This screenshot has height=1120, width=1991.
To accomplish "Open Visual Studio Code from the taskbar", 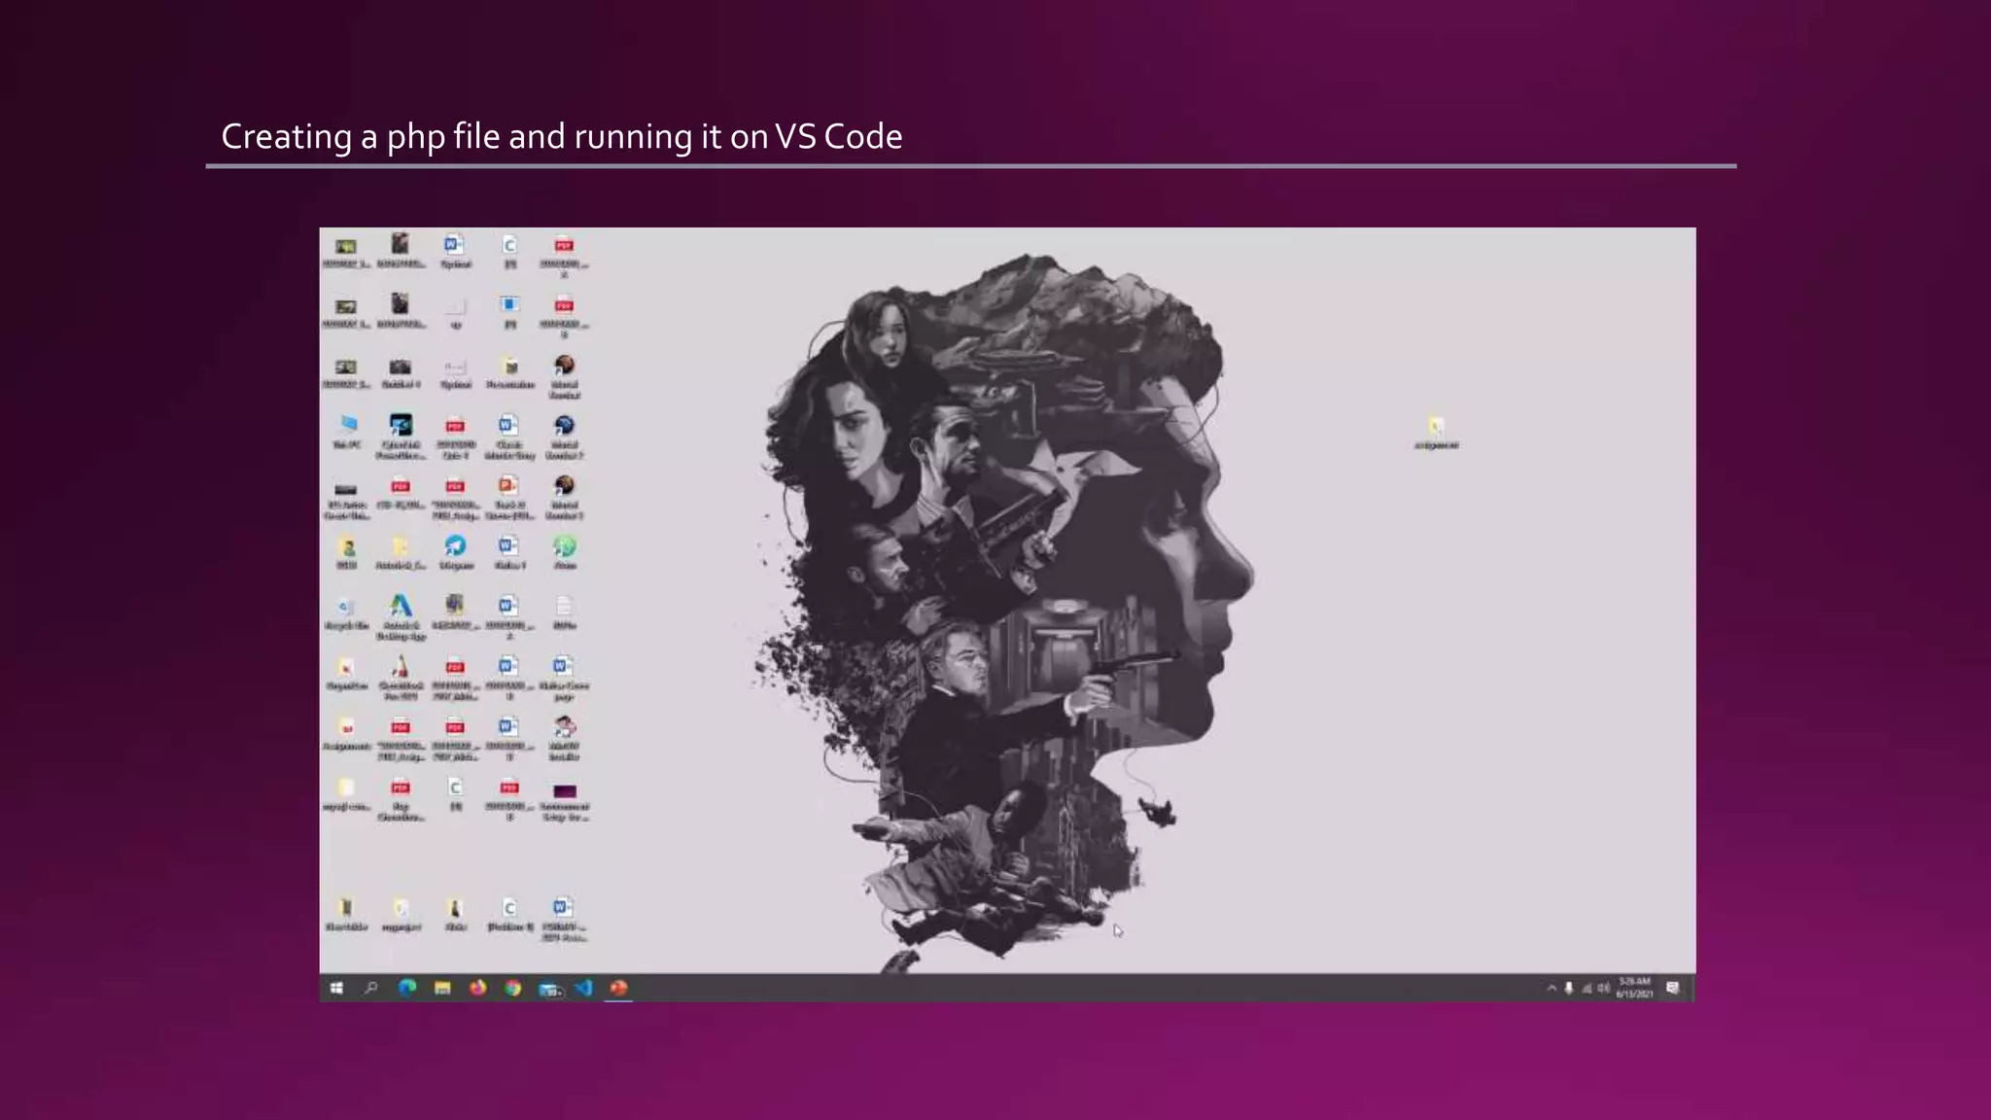I will click(583, 988).
